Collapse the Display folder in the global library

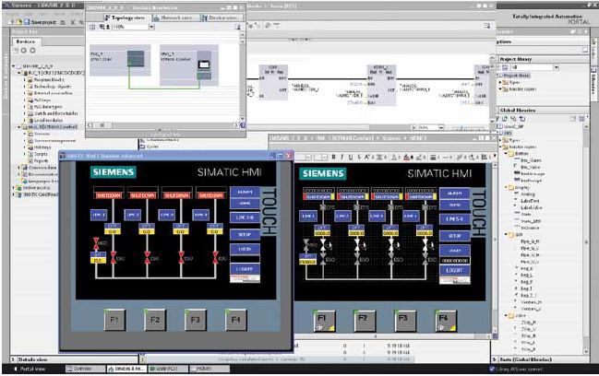tap(507, 188)
